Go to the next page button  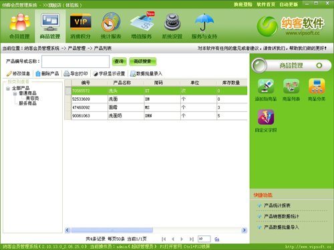coord(182,239)
